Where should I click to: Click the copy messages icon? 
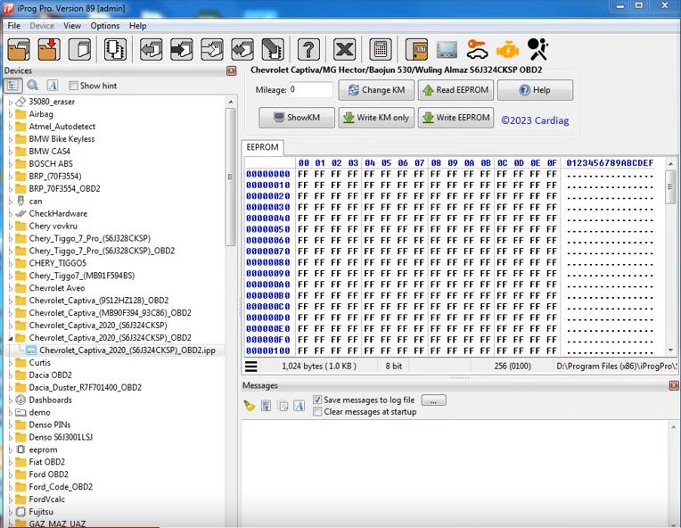pyautogui.click(x=283, y=406)
